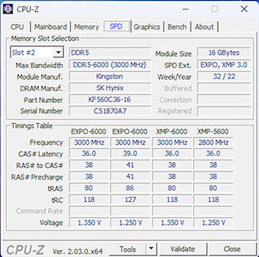Go to the Bench tab
Image resolution: width=259 pixels, height=257 pixels.
(x=177, y=27)
